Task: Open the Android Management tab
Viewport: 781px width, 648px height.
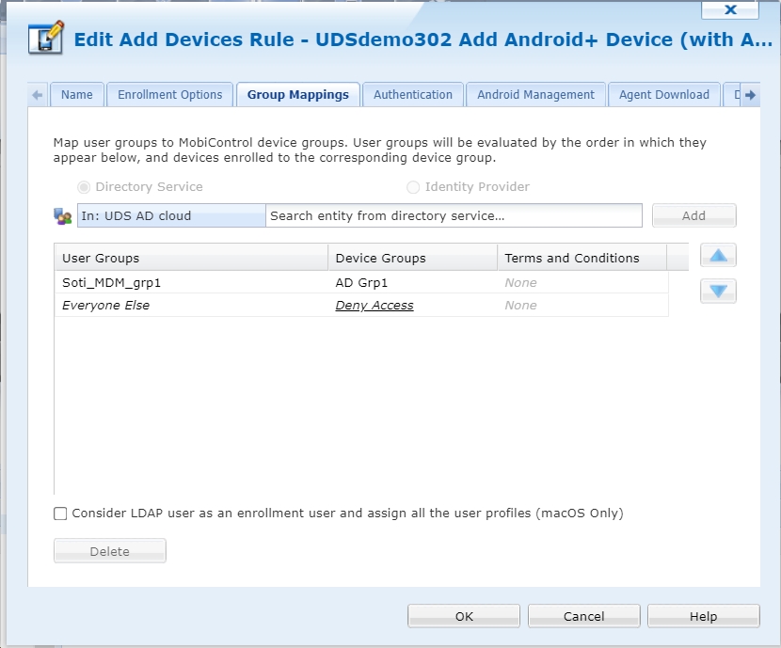Action: [535, 95]
